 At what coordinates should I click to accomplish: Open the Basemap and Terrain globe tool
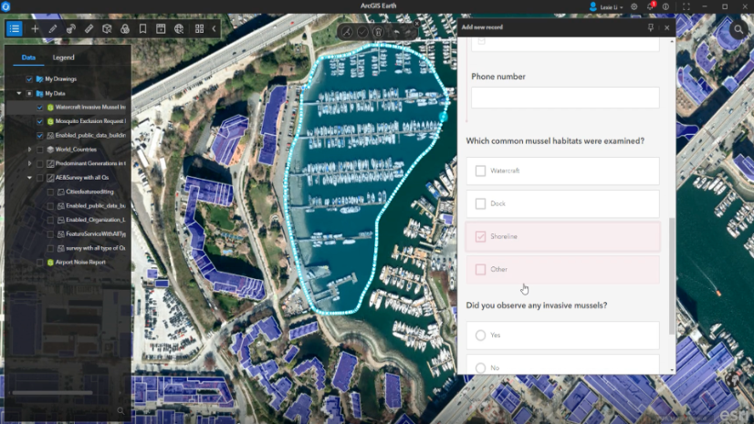(x=179, y=28)
